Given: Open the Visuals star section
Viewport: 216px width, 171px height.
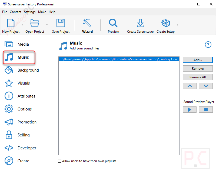Looking at the screenshot, I should [17, 83].
